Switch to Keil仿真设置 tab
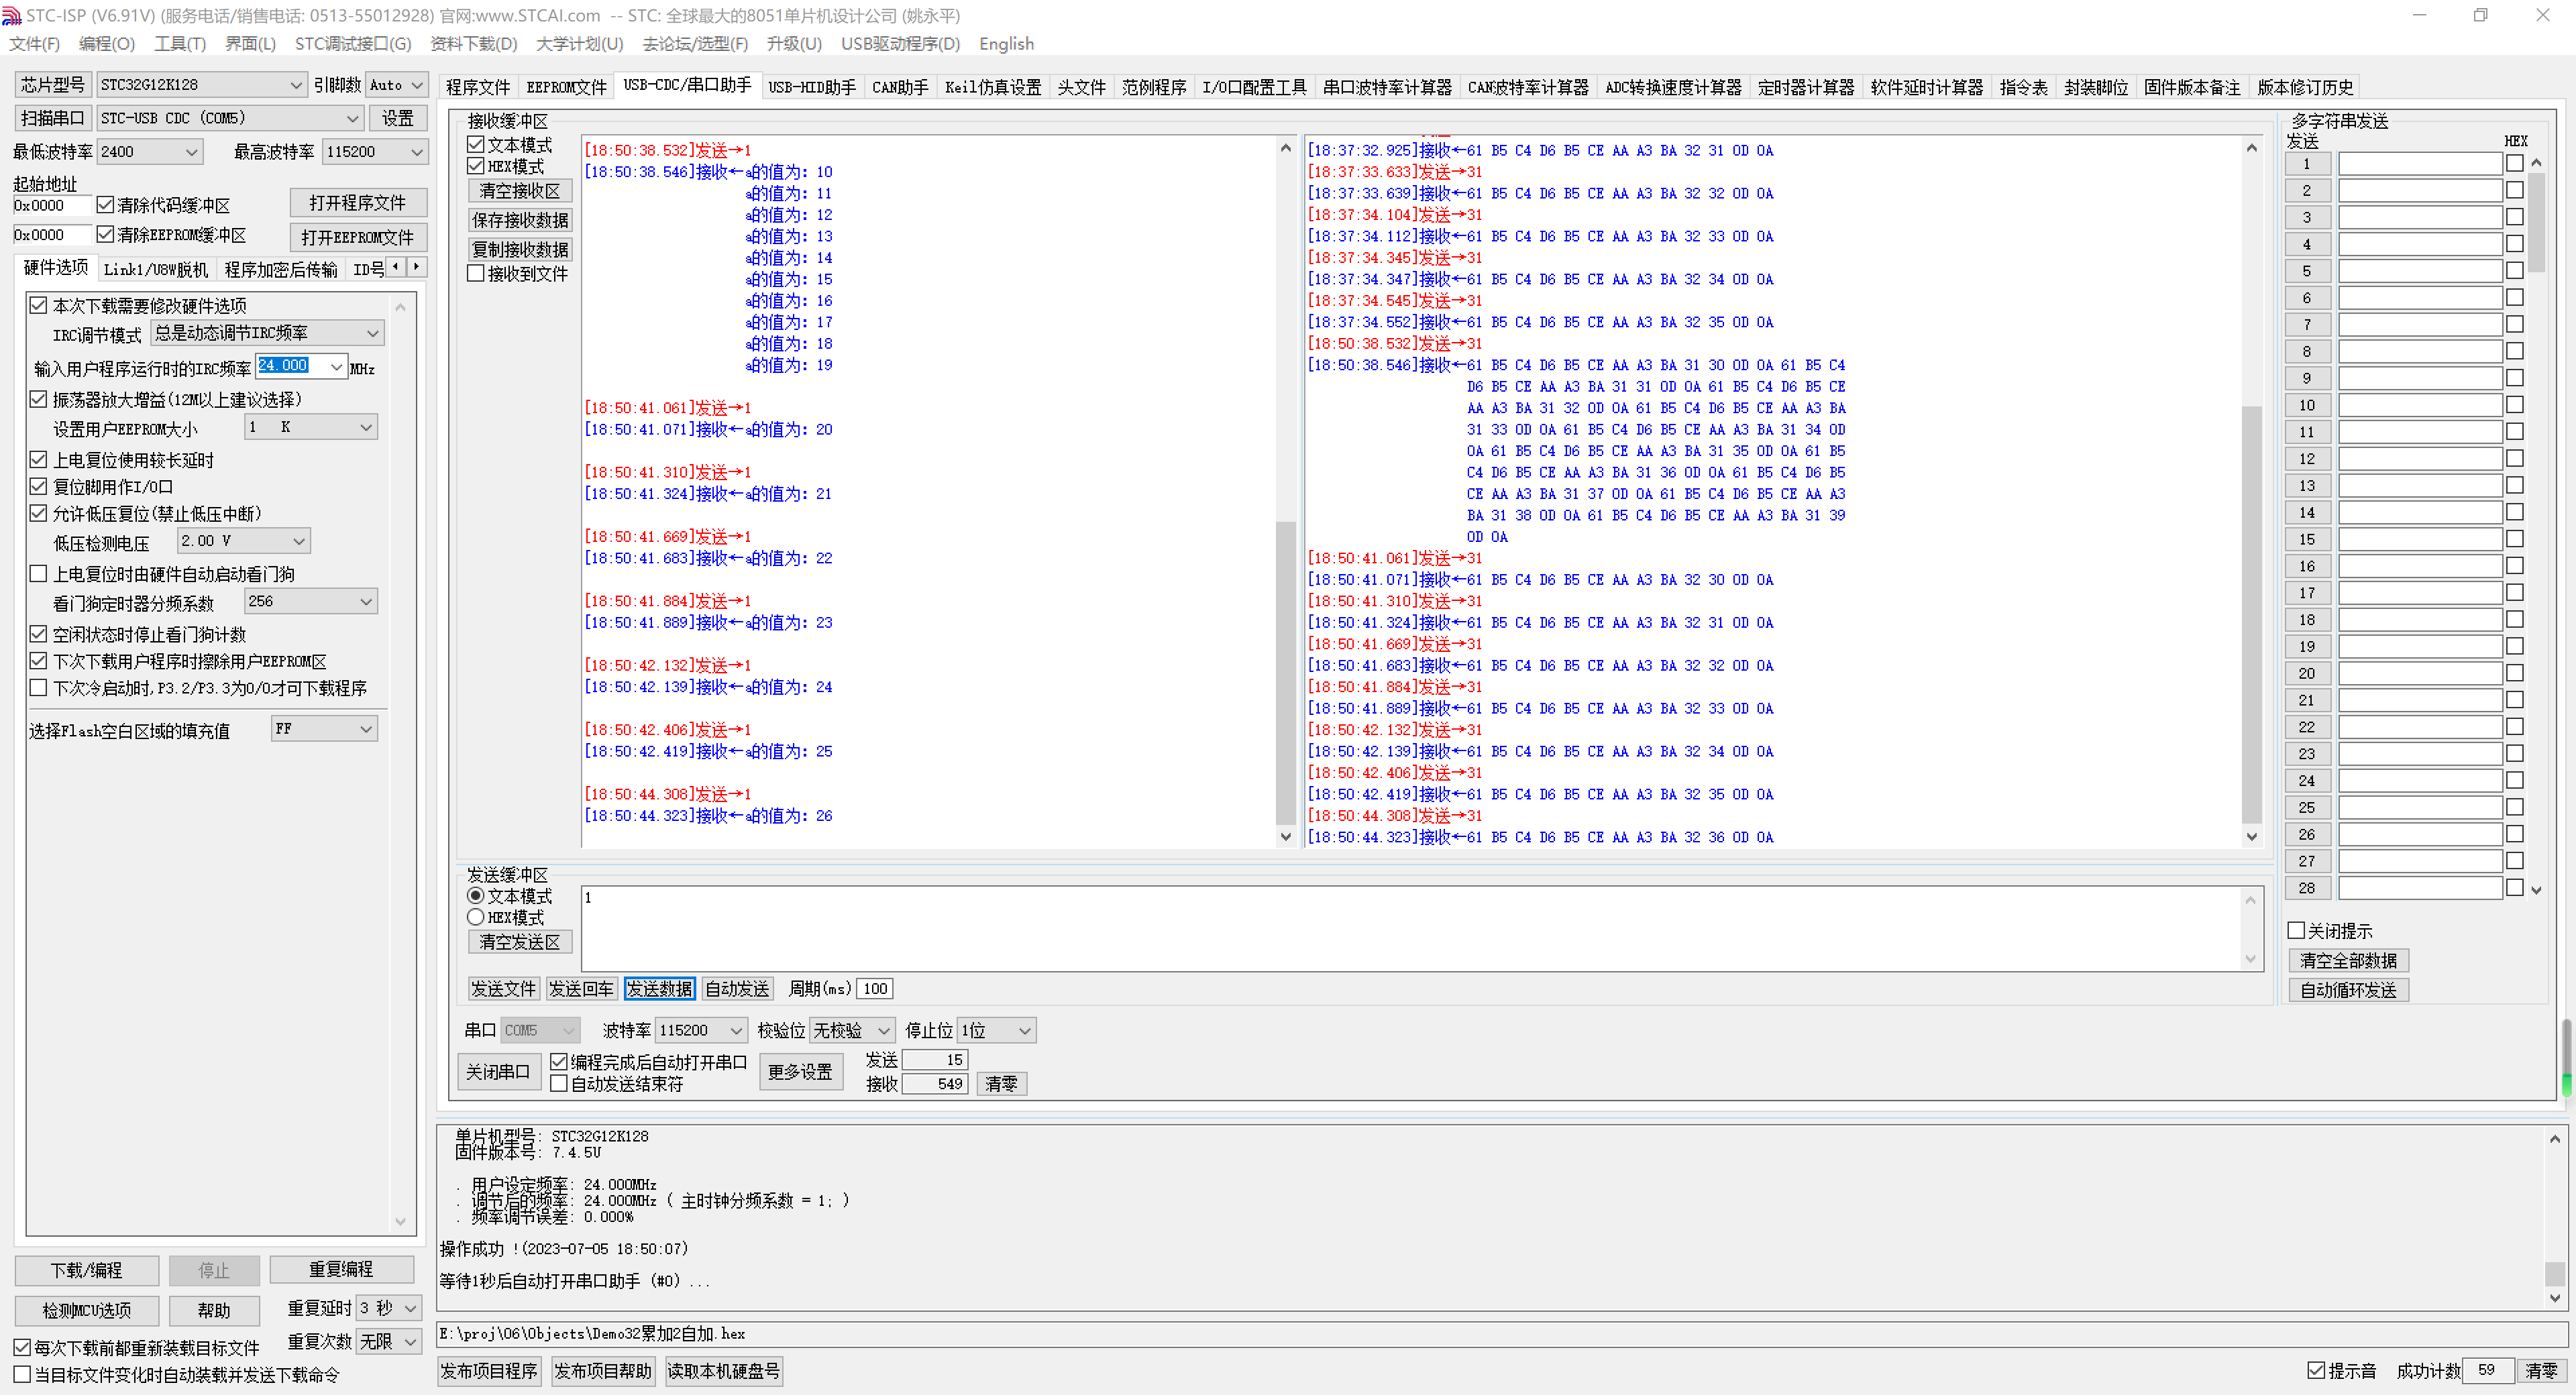This screenshot has height=1395, width=2576. click(993, 87)
